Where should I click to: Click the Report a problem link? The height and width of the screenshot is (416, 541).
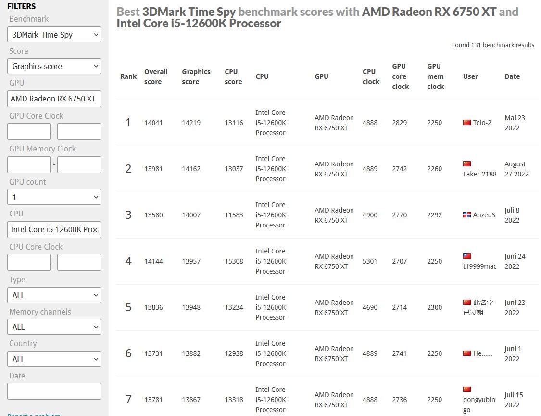point(34,414)
